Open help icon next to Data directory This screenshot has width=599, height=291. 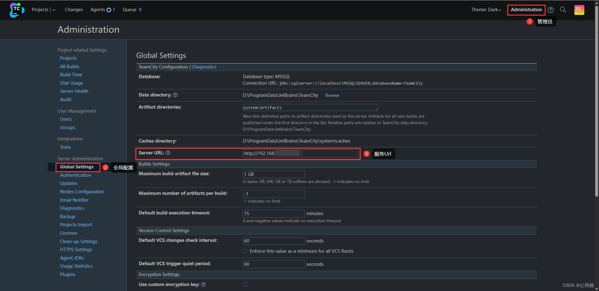175,95
